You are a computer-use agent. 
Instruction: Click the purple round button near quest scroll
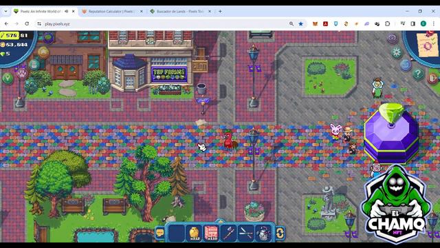click(x=393, y=39)
